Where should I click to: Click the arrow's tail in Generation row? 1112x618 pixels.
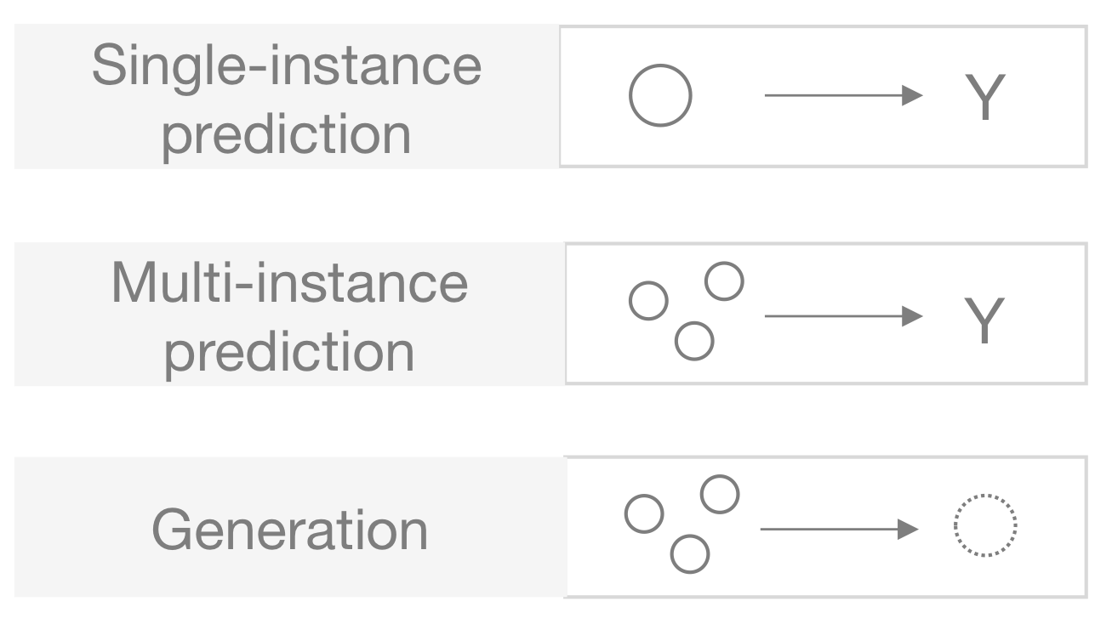pos(763,530)
